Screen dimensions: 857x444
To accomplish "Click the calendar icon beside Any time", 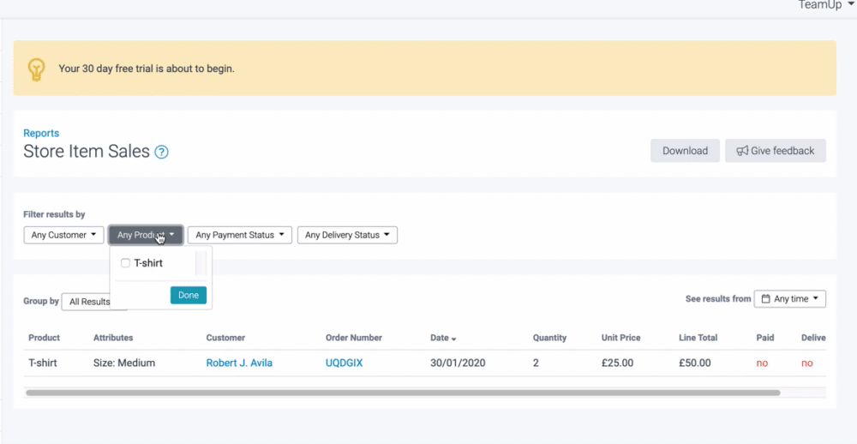I will (x=765, y=299).
